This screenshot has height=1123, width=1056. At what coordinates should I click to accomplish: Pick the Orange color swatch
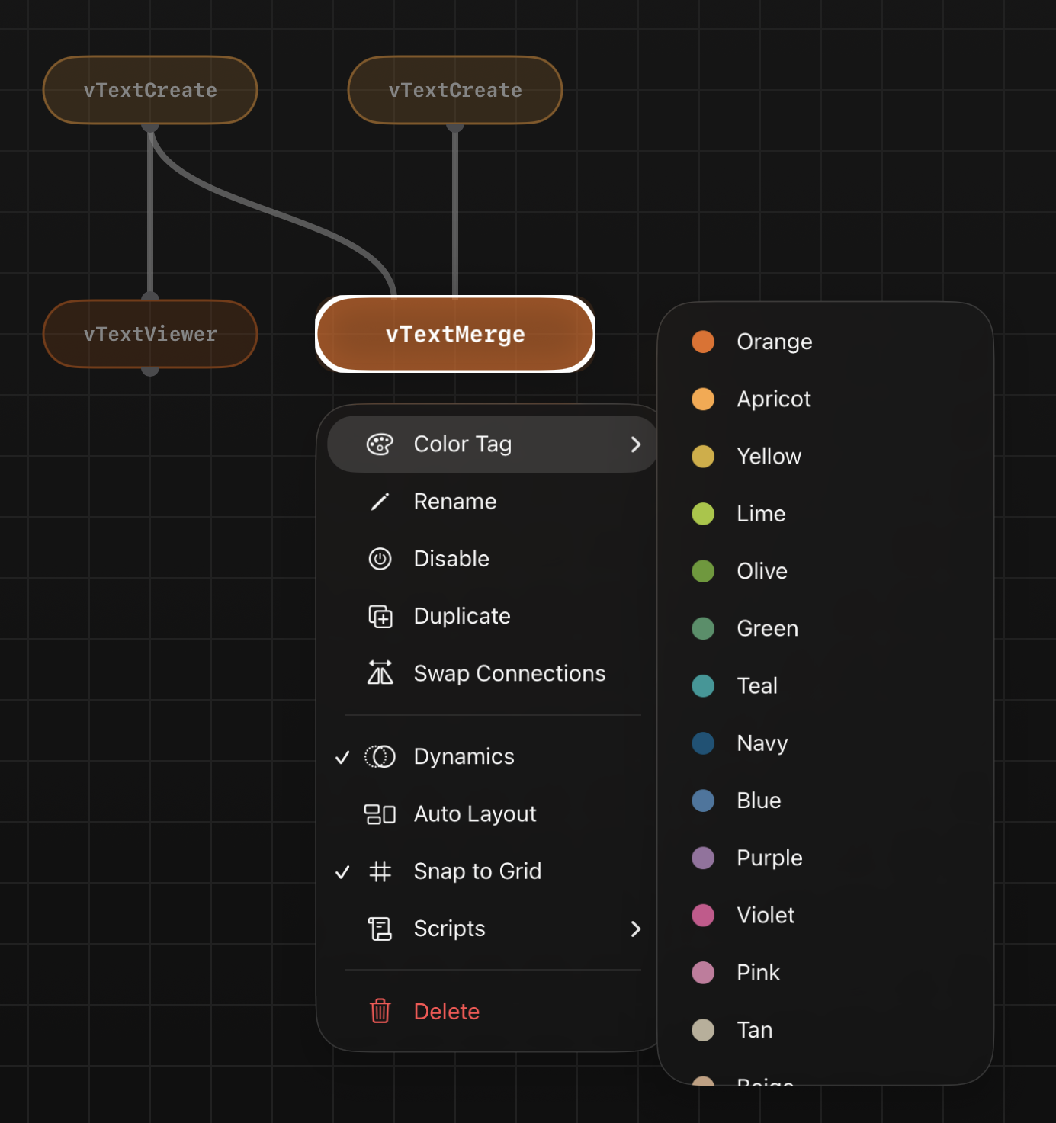pyautogui.click(x=703, y=342)
